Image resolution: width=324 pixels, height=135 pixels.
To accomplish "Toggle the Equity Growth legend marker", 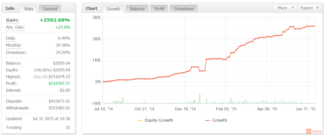I will [140, 120].
